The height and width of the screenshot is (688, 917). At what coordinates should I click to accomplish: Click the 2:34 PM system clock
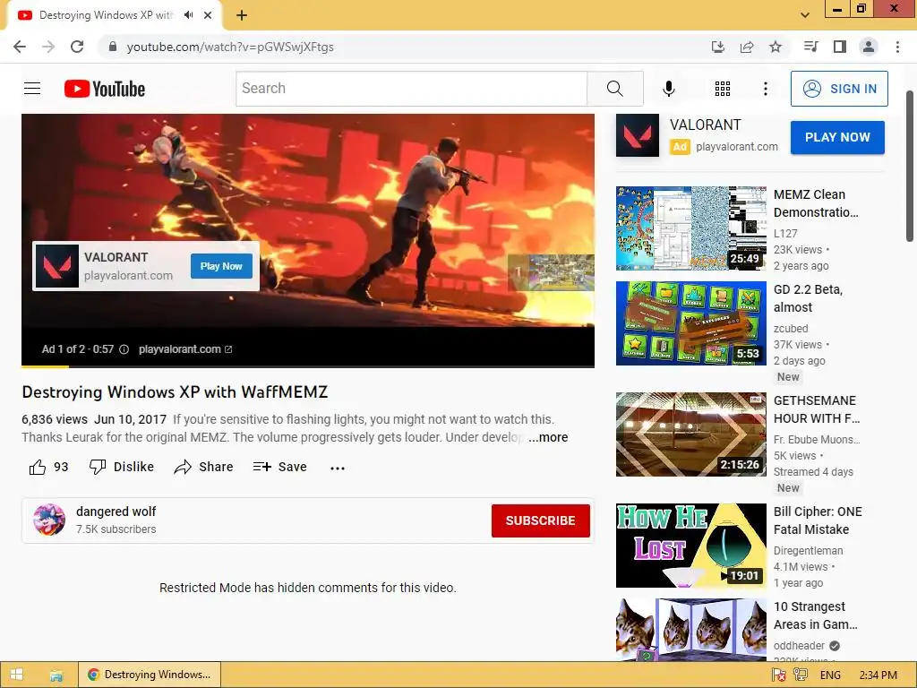click(x=878, y=675)
